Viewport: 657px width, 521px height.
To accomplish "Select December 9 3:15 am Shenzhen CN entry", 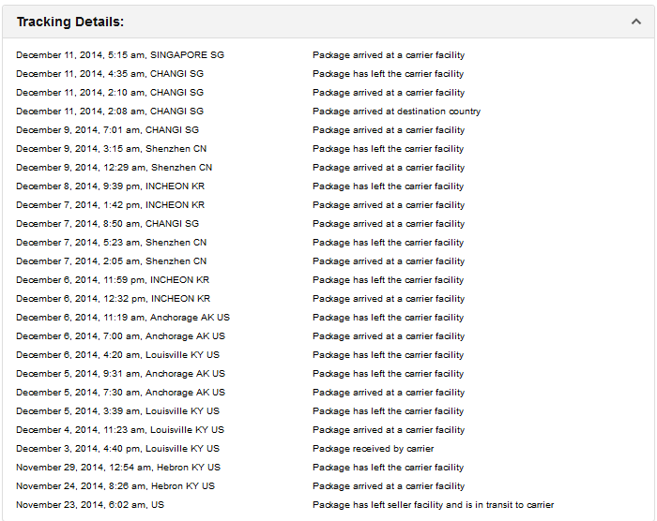I will 111,149.
